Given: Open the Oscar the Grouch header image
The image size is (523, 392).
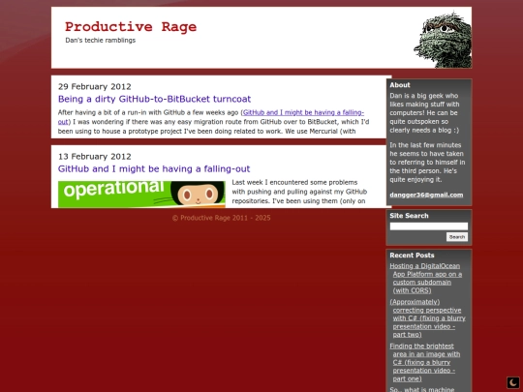Looking at the screenshot, I should (x=443, y=40).
